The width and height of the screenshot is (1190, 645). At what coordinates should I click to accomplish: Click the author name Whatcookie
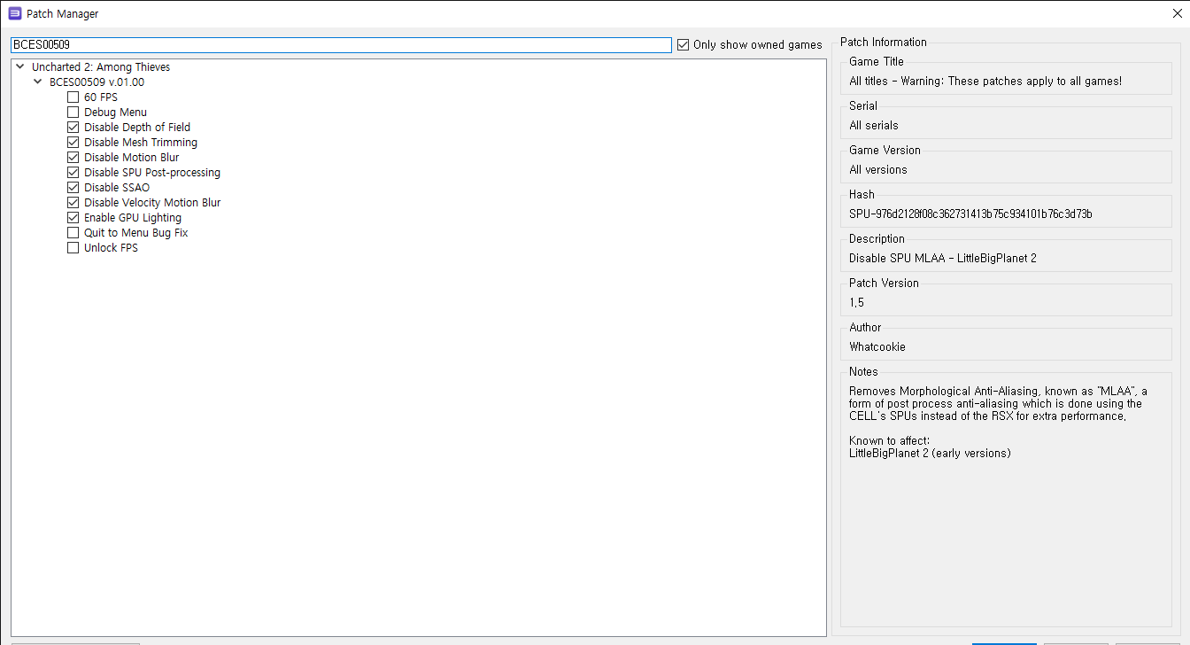877,347
